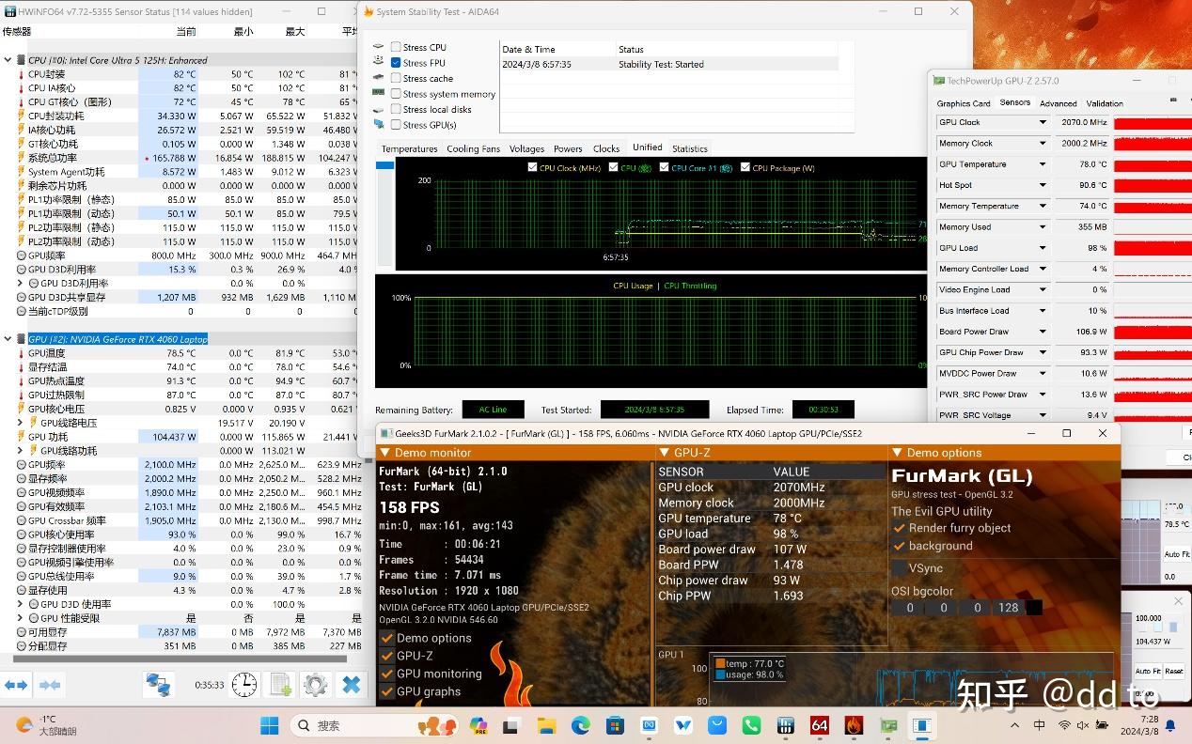The height and width of the screenshot is (744, 1192).
Task: Open Hot Spot dropdown in GPU-Z
Action: click(x=1042, y=185)
